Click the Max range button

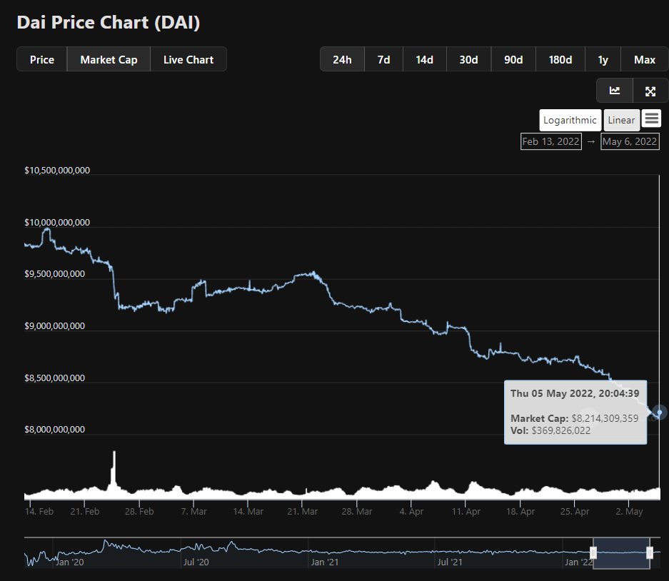point(645,59)
